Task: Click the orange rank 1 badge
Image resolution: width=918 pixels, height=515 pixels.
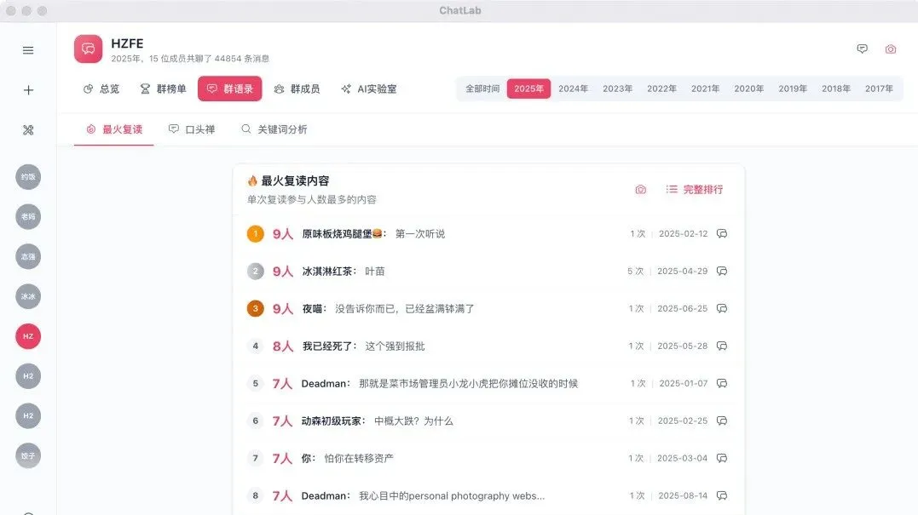Action: click(255, 234)
